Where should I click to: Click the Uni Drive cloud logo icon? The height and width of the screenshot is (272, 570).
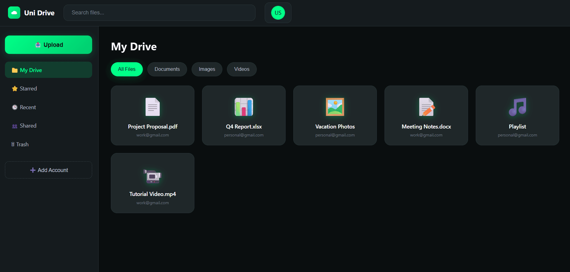pos(14,13)
